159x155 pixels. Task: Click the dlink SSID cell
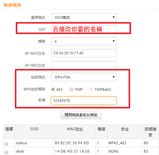(34, 151)
